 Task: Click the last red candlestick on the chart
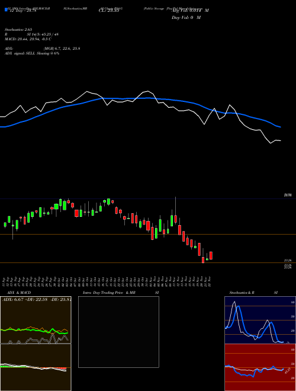pos(211,255)
